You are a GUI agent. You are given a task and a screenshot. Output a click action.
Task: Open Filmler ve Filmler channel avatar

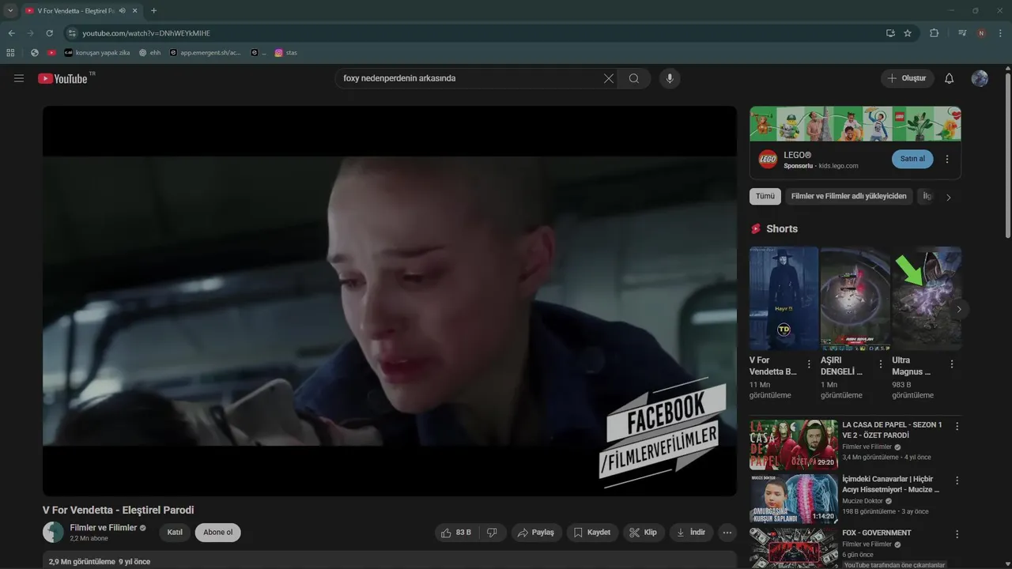[x=53, y=532]
